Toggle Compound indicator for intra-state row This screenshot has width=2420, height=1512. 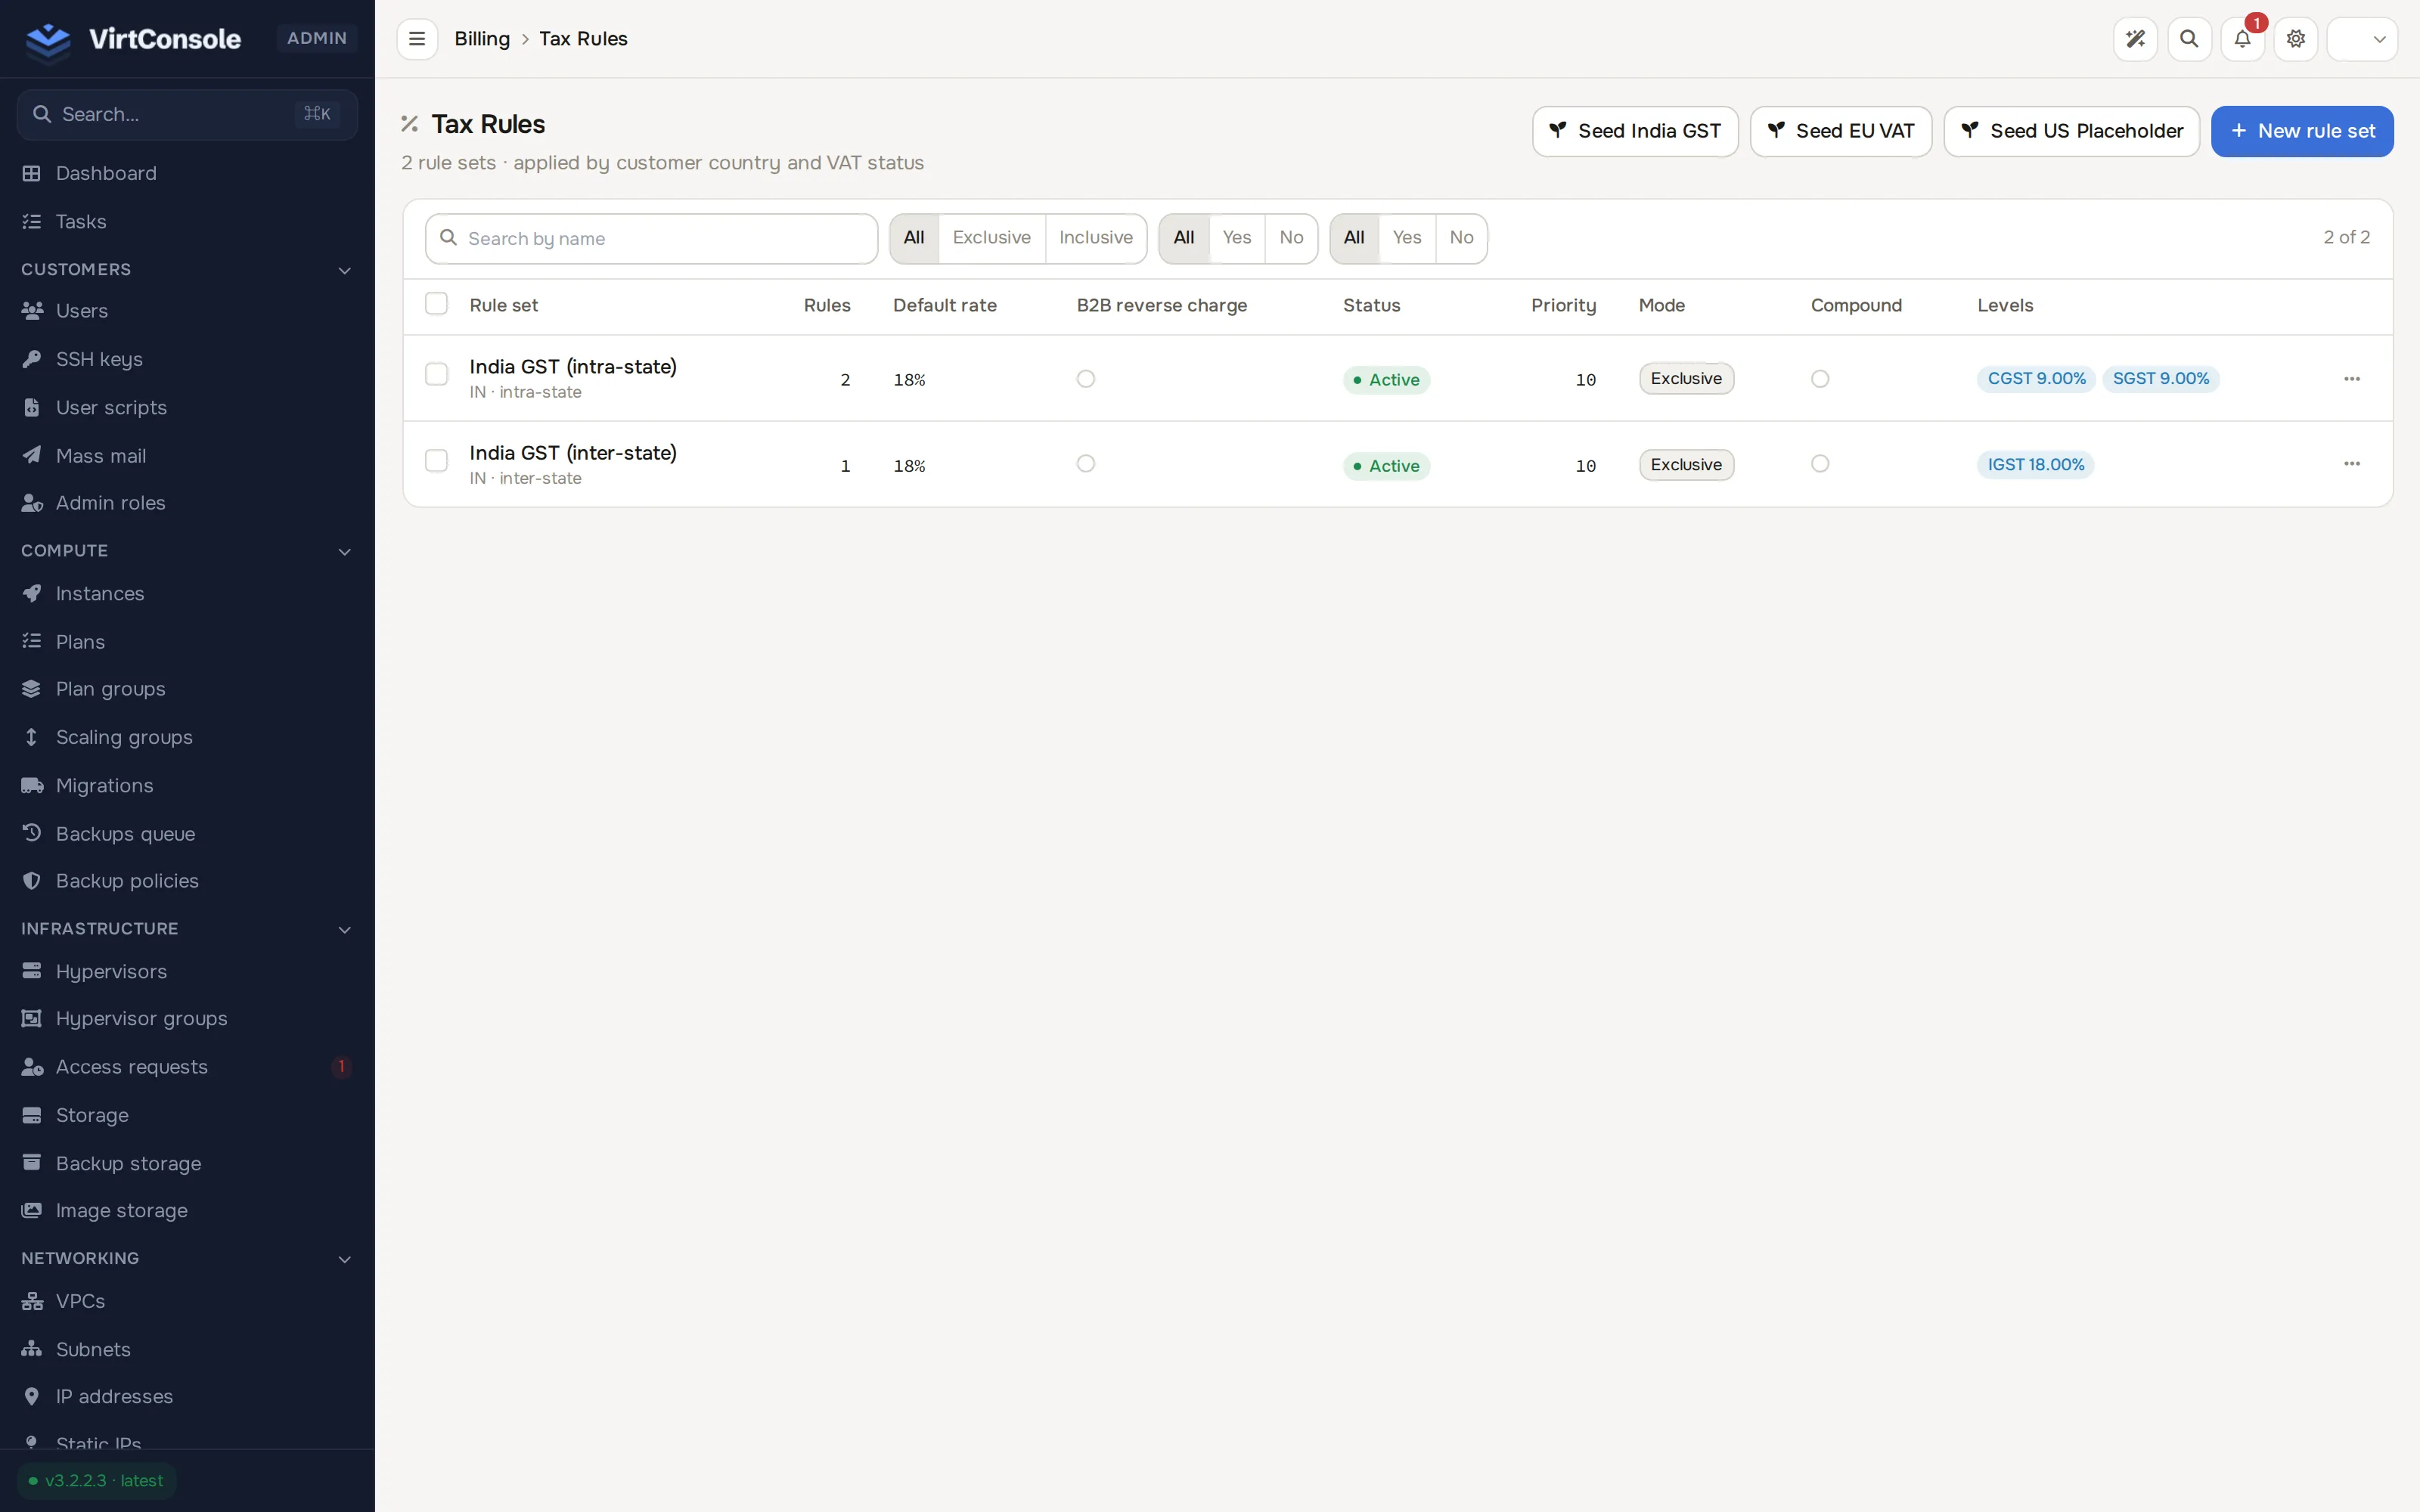click(1820, 379)
